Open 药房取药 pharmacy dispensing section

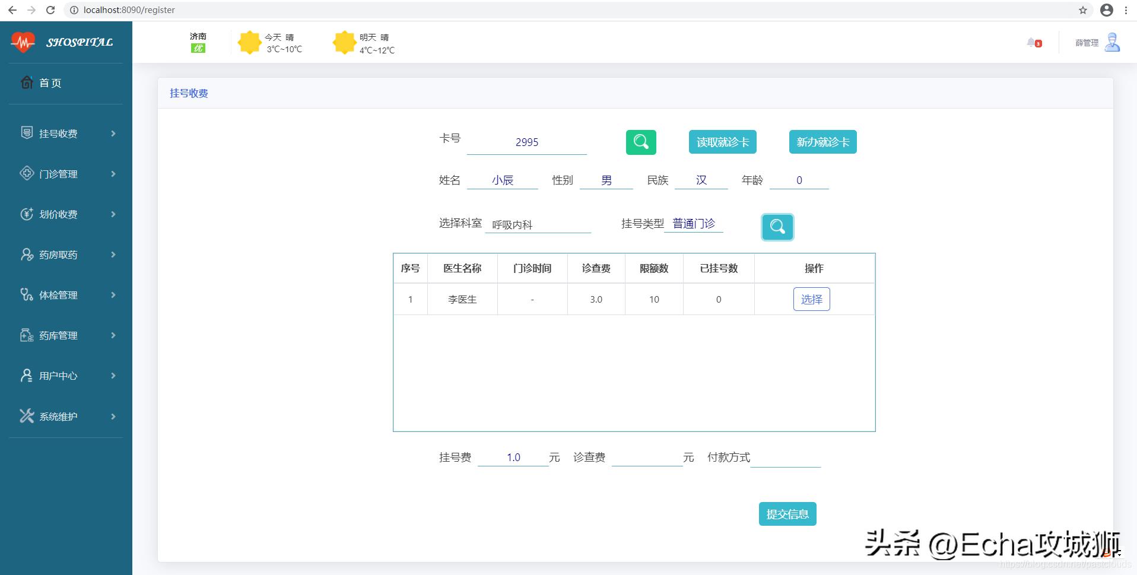pyautogui.click(x=26, y=255)
